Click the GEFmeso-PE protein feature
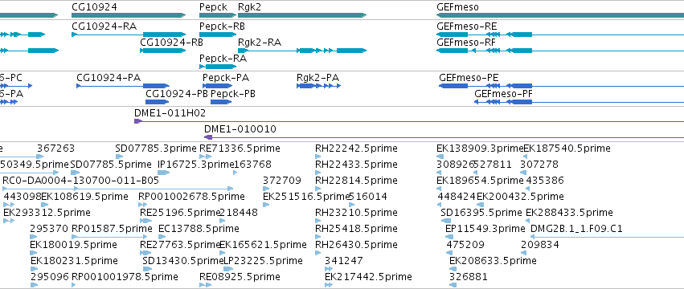This screenshot has width=684, height=289. click(x=561, y=86)
